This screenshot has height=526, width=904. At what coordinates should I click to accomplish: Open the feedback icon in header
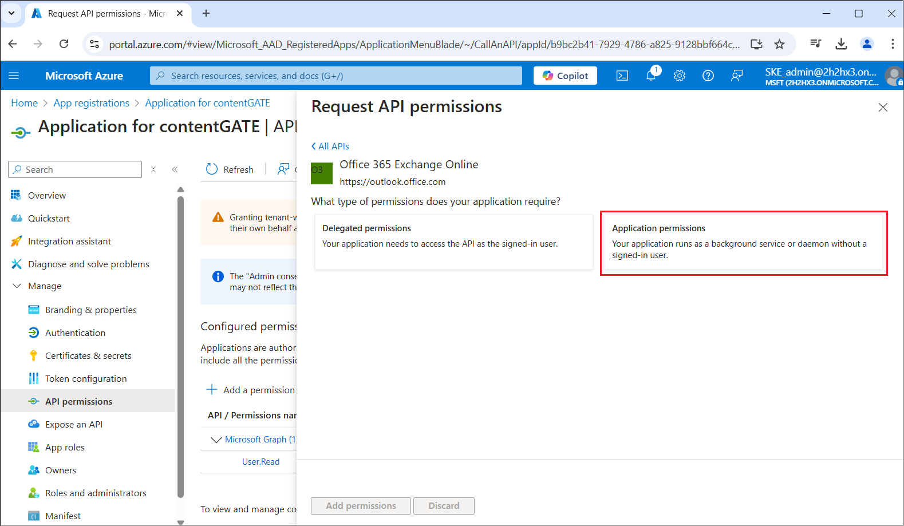coord(737,76)
